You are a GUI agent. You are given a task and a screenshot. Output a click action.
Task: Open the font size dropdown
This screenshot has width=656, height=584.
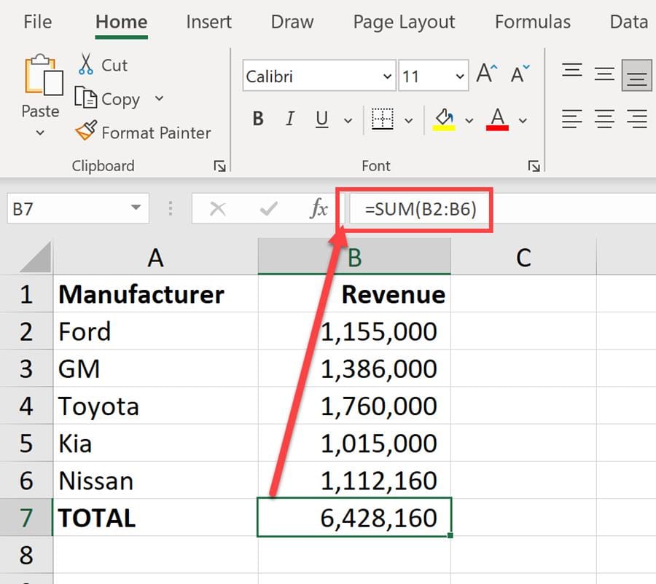click(x=459, y=76)
